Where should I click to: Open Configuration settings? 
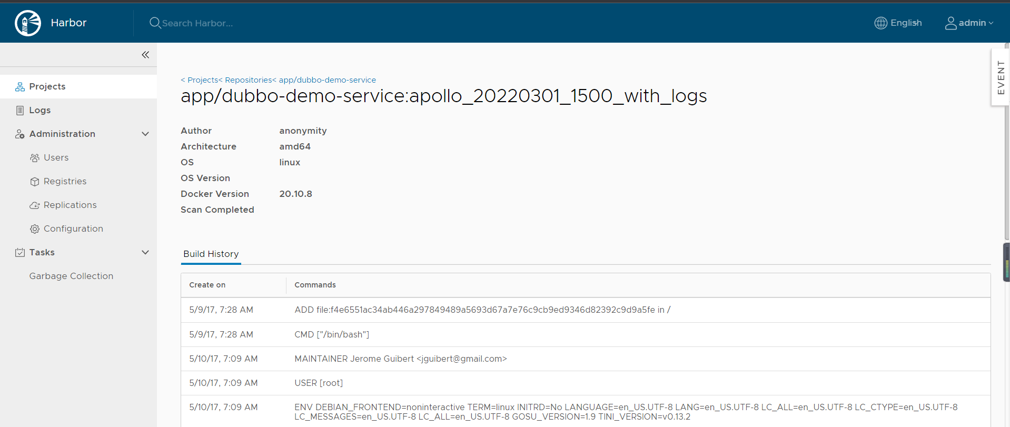pyautogui.click(x=73, y=229)
